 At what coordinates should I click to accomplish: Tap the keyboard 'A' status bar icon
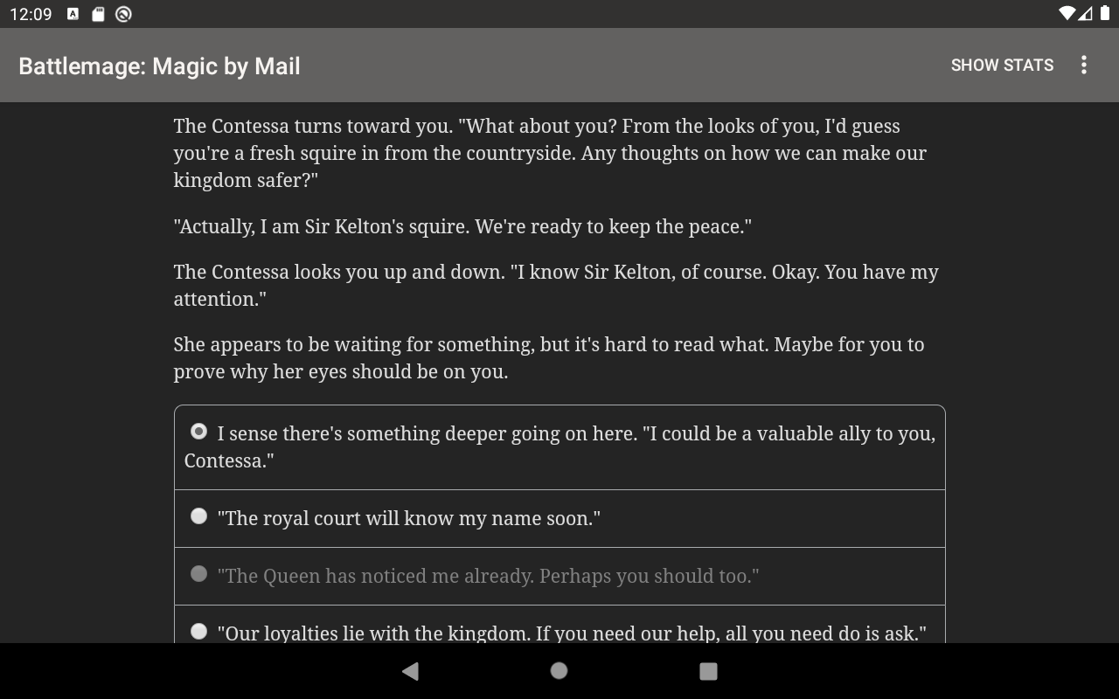73,14
